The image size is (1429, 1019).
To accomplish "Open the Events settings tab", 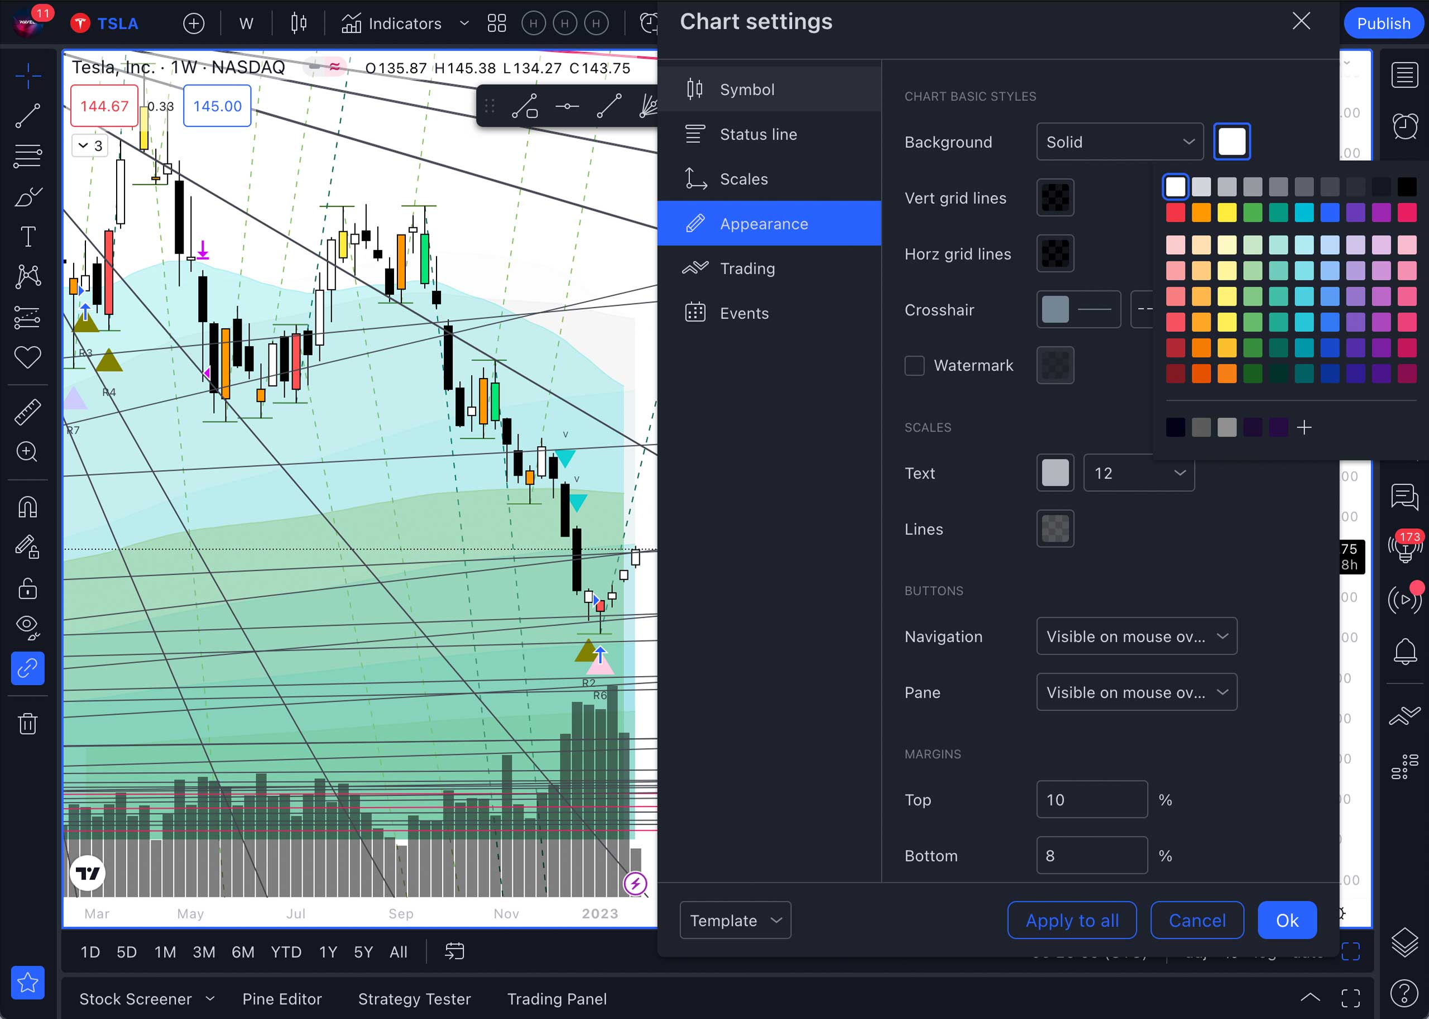I will (x=769, y=313).
